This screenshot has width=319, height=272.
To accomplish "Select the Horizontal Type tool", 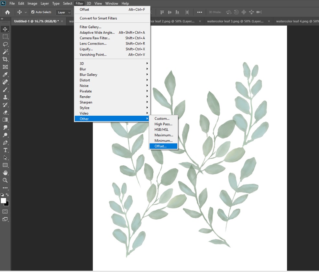I will (5, 150).
